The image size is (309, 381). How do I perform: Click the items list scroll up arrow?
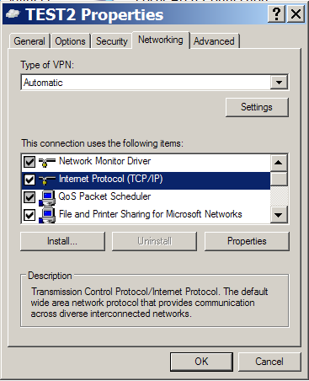[x=279, y=163]
